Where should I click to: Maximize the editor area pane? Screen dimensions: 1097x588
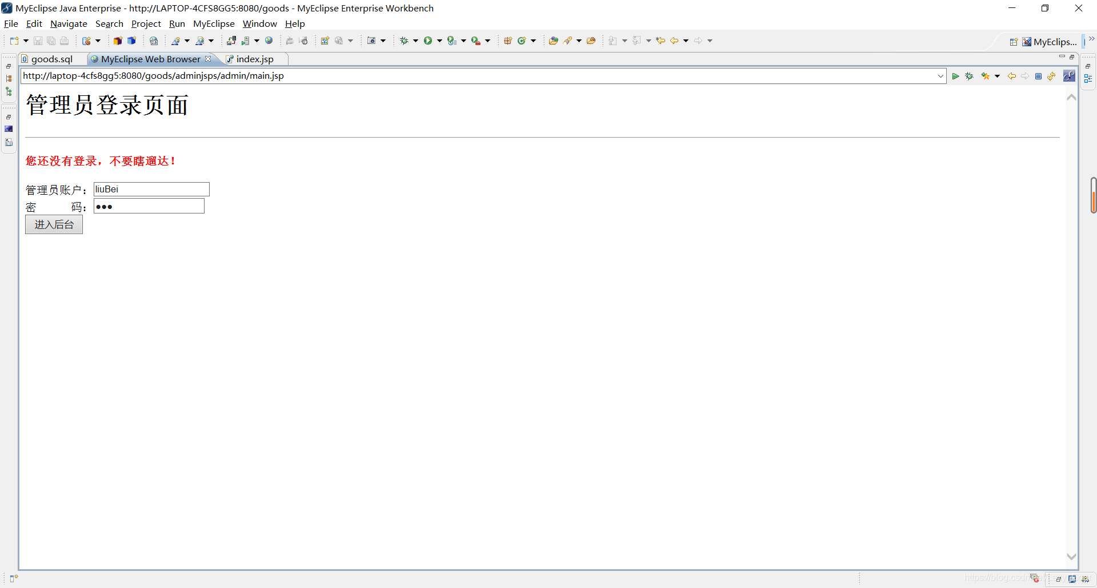pyautogui.click(x=1072, y=57)
